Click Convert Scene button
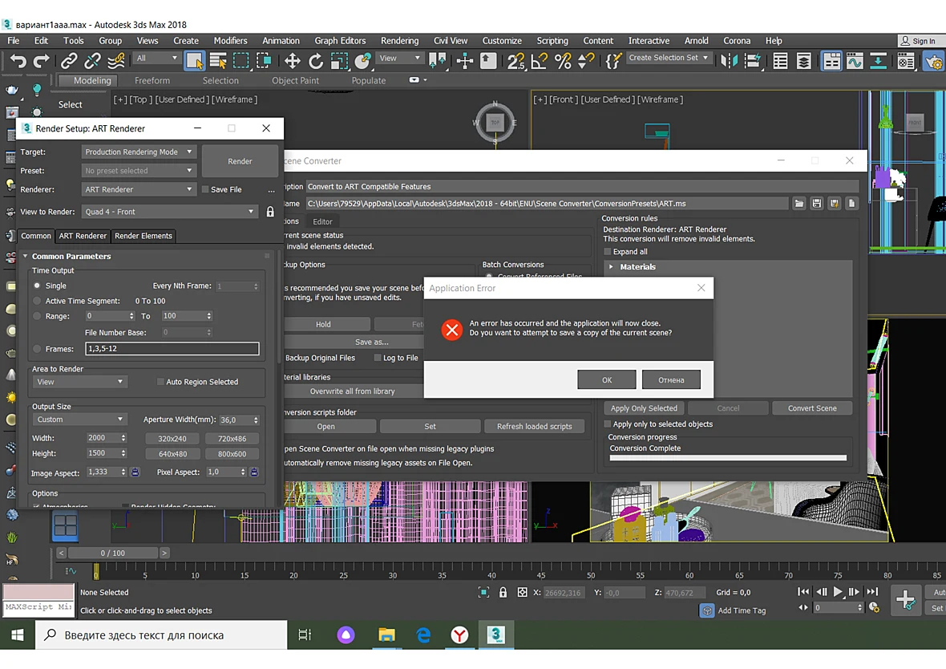The image size is (946, 669). [x=812, y=408]
